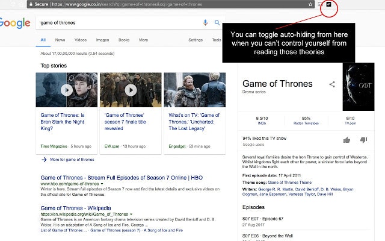Toggle the spoiler-hiding extension icon
The height and width of the screenshot is (241, 385).
(x=328, y=4)
